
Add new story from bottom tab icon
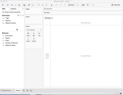coord(31,90)
